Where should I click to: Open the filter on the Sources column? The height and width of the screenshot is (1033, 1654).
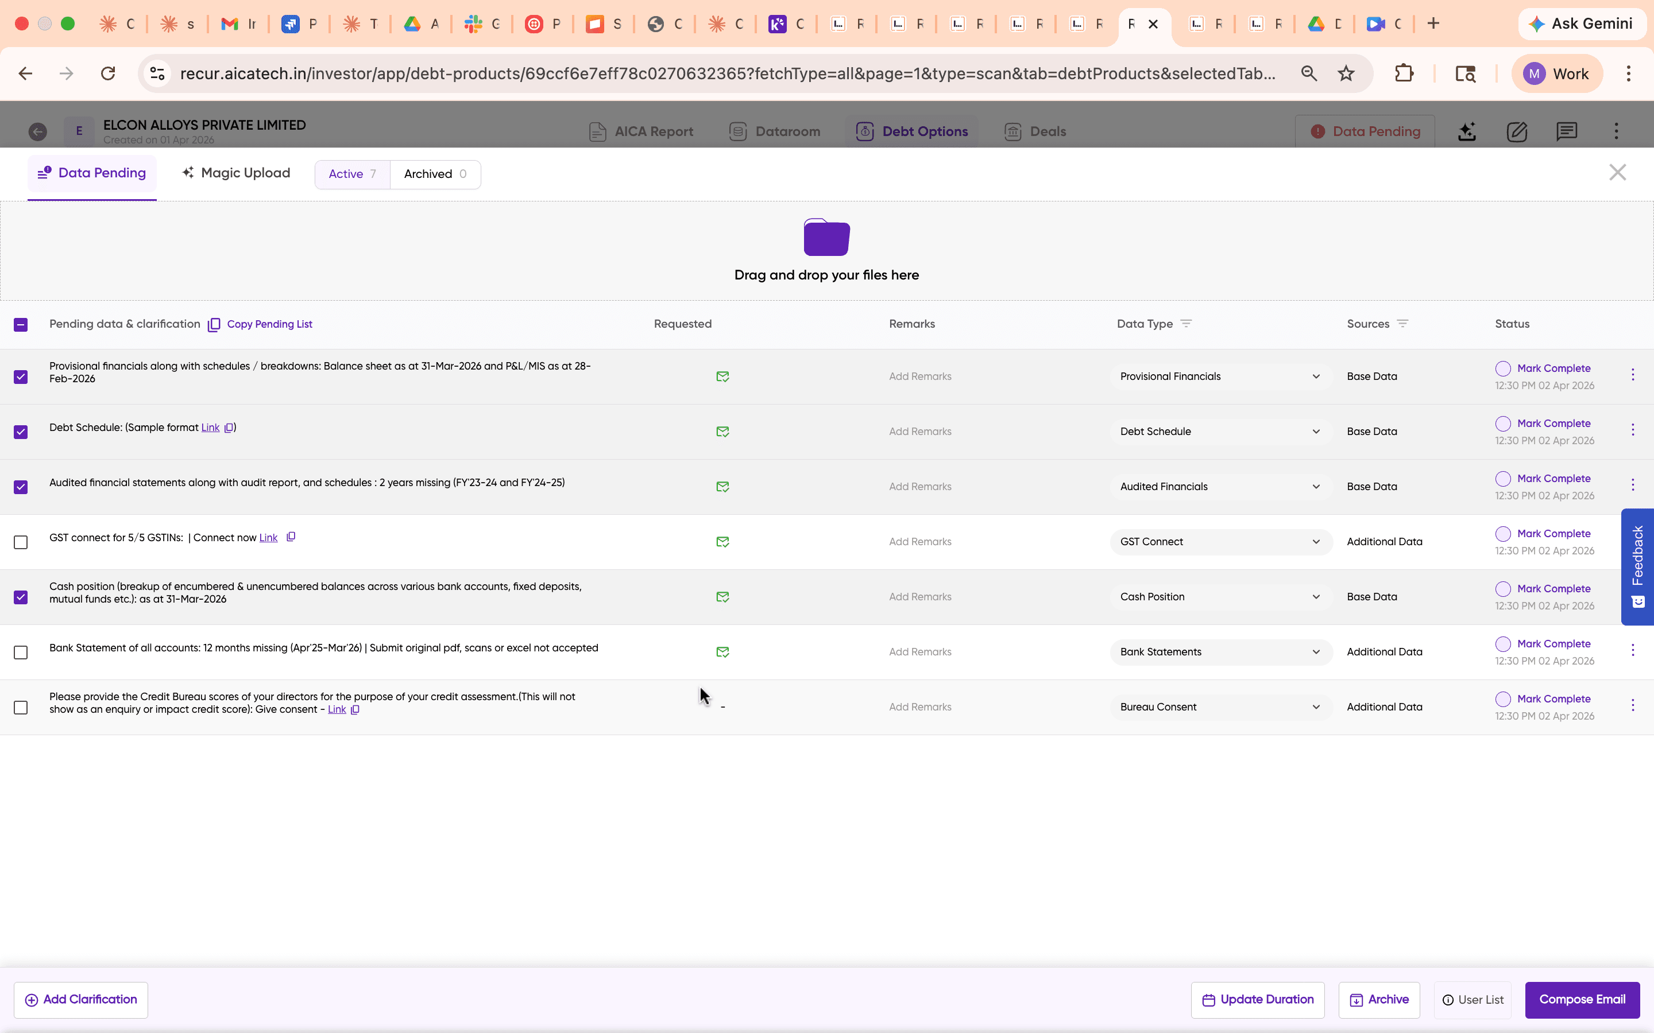(x=1405, y=323)
